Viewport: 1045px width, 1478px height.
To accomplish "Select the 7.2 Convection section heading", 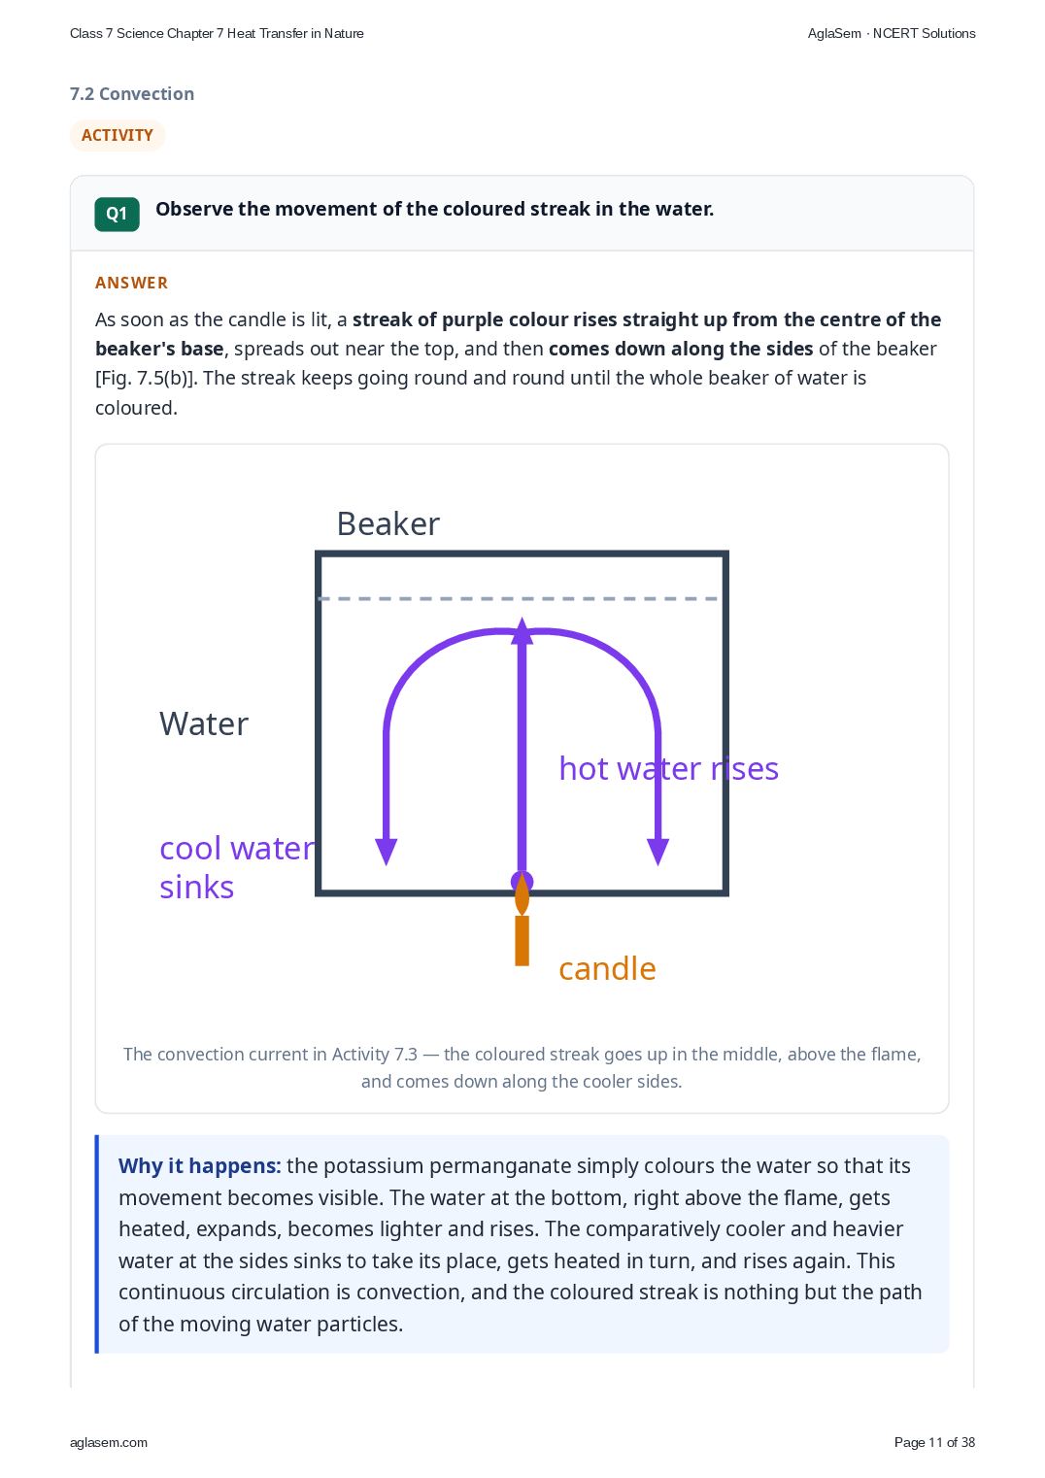I will pos(132,94).
